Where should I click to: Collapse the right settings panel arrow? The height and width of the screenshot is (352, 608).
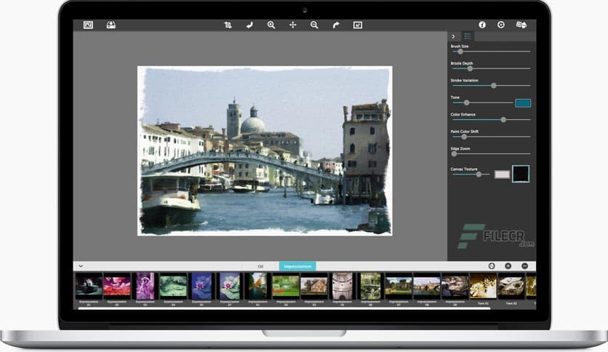click(x=453, y=36)
